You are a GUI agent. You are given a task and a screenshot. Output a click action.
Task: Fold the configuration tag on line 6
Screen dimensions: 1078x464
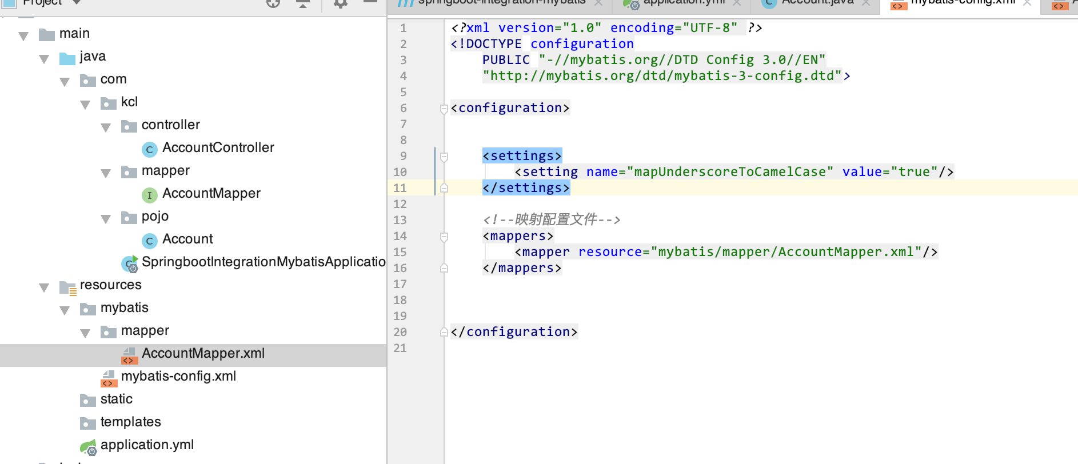tap(444, 108)
